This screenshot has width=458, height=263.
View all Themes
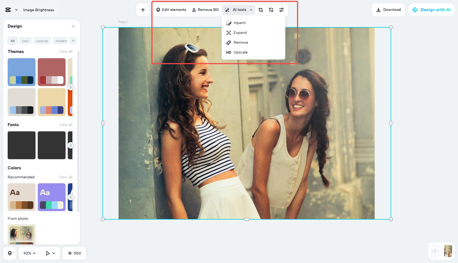66,52
